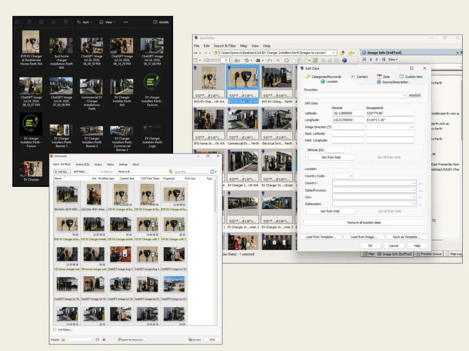The image size is (469, 351).
Task: Switch to the Source/Description tab
Action: [x=392, y=82]
